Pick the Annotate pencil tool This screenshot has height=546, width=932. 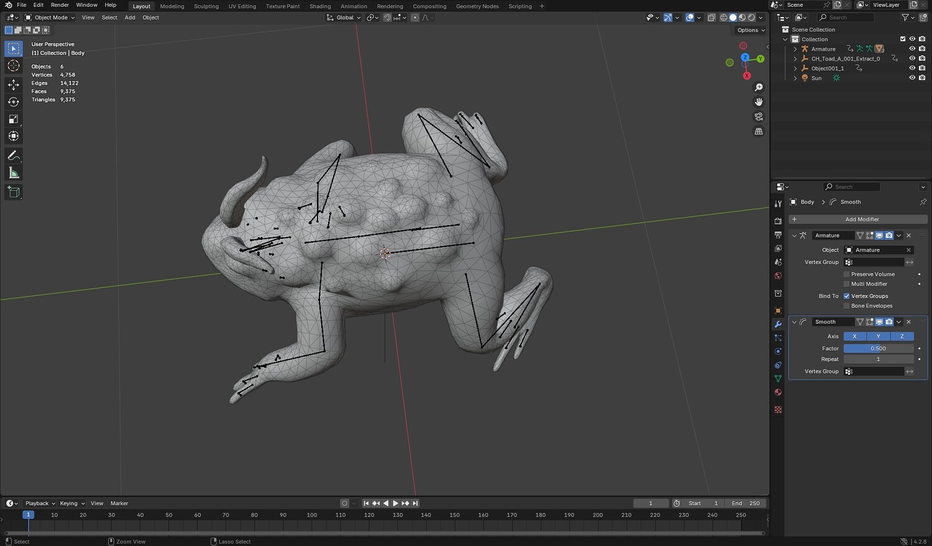[14, 156]
